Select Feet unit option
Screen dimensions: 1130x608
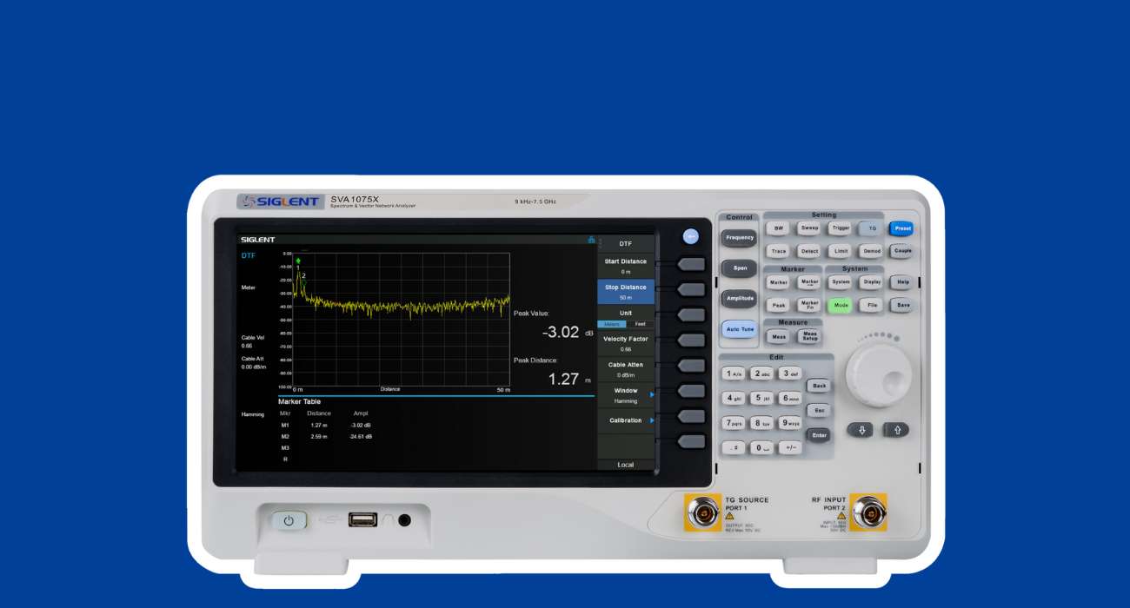641,324
